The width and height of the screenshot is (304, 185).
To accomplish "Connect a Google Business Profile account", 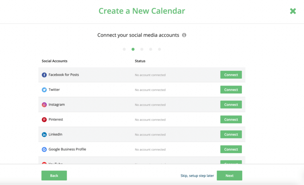I will (x=231, y=149).
